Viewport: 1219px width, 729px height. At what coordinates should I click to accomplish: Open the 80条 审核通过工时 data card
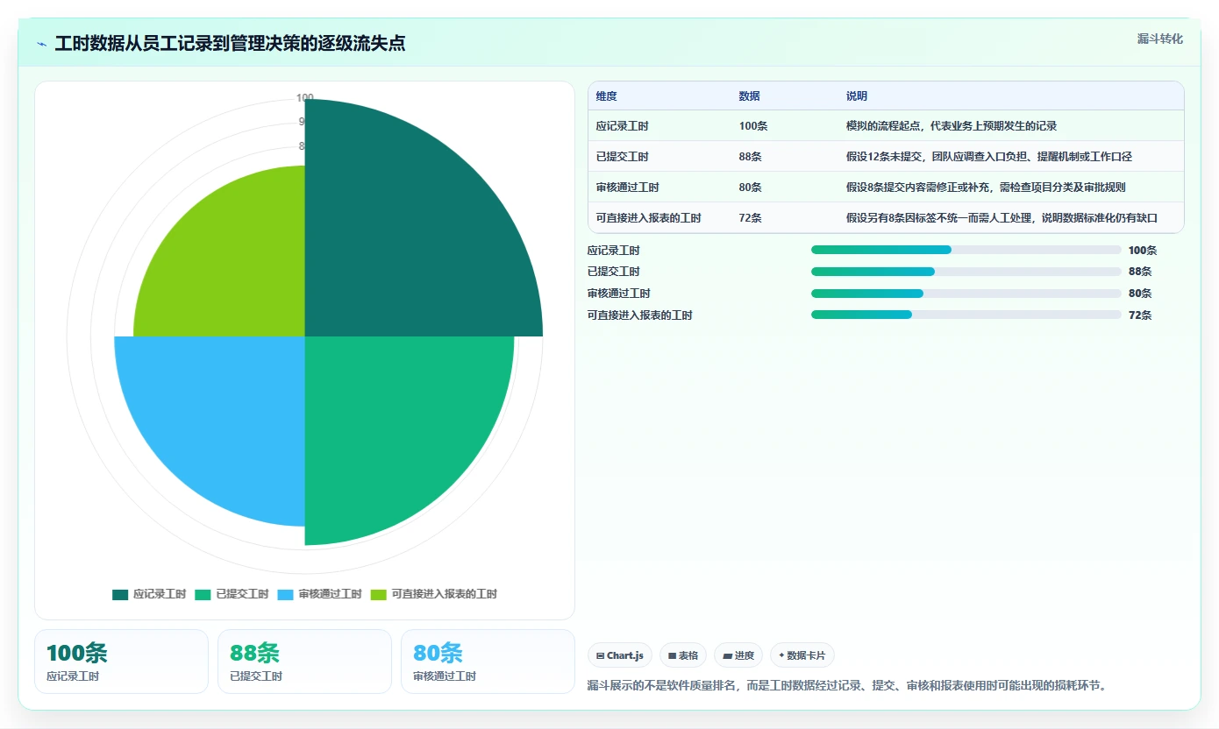488,662
